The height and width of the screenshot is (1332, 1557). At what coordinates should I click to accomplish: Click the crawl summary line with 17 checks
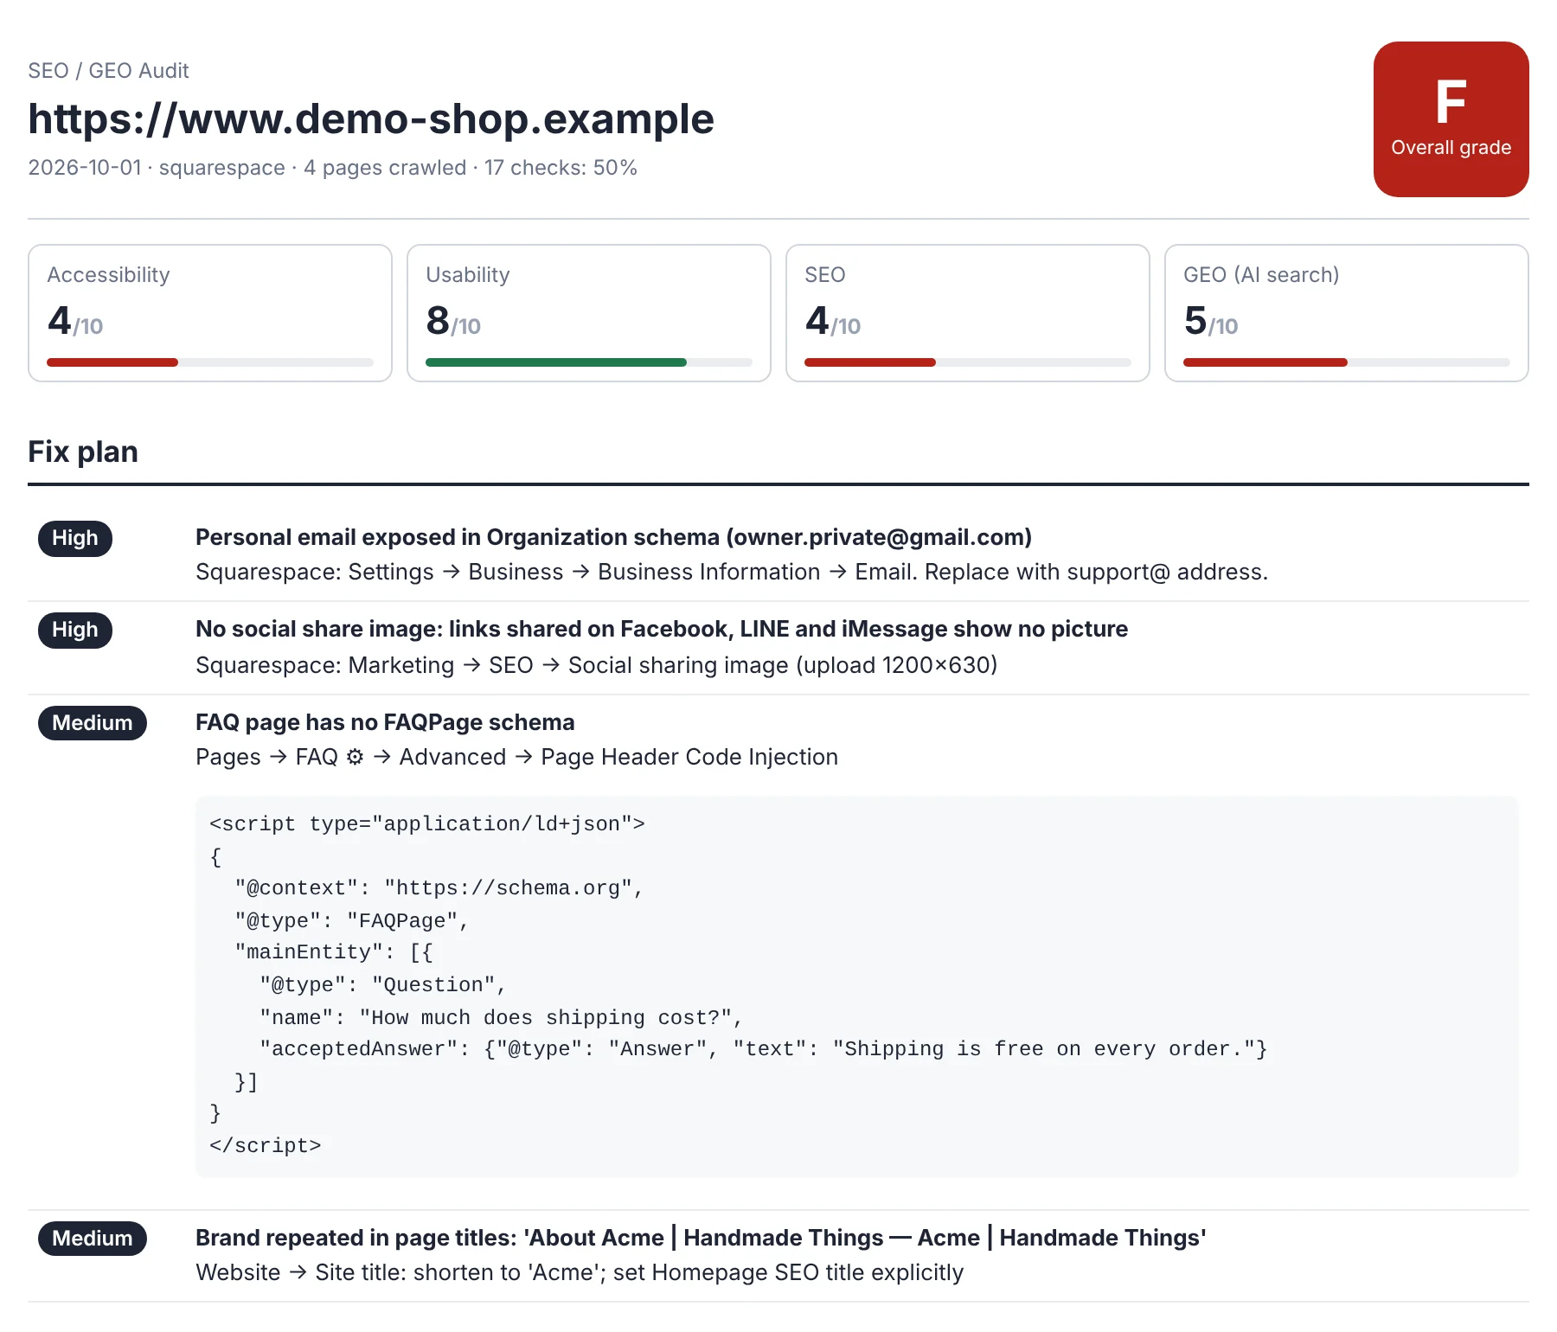[x=332, y=168]
